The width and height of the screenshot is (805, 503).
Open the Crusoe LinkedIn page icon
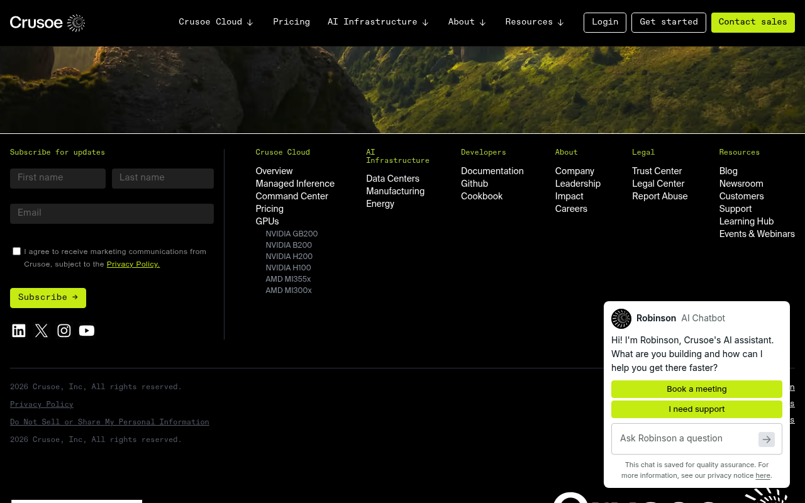(x=19, y=331)
